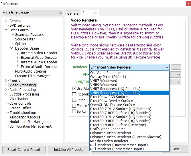The height and width of the screenshot is (156, 191).
Task: Choose Overlay Mixer (Default) option
Action: 129,77
